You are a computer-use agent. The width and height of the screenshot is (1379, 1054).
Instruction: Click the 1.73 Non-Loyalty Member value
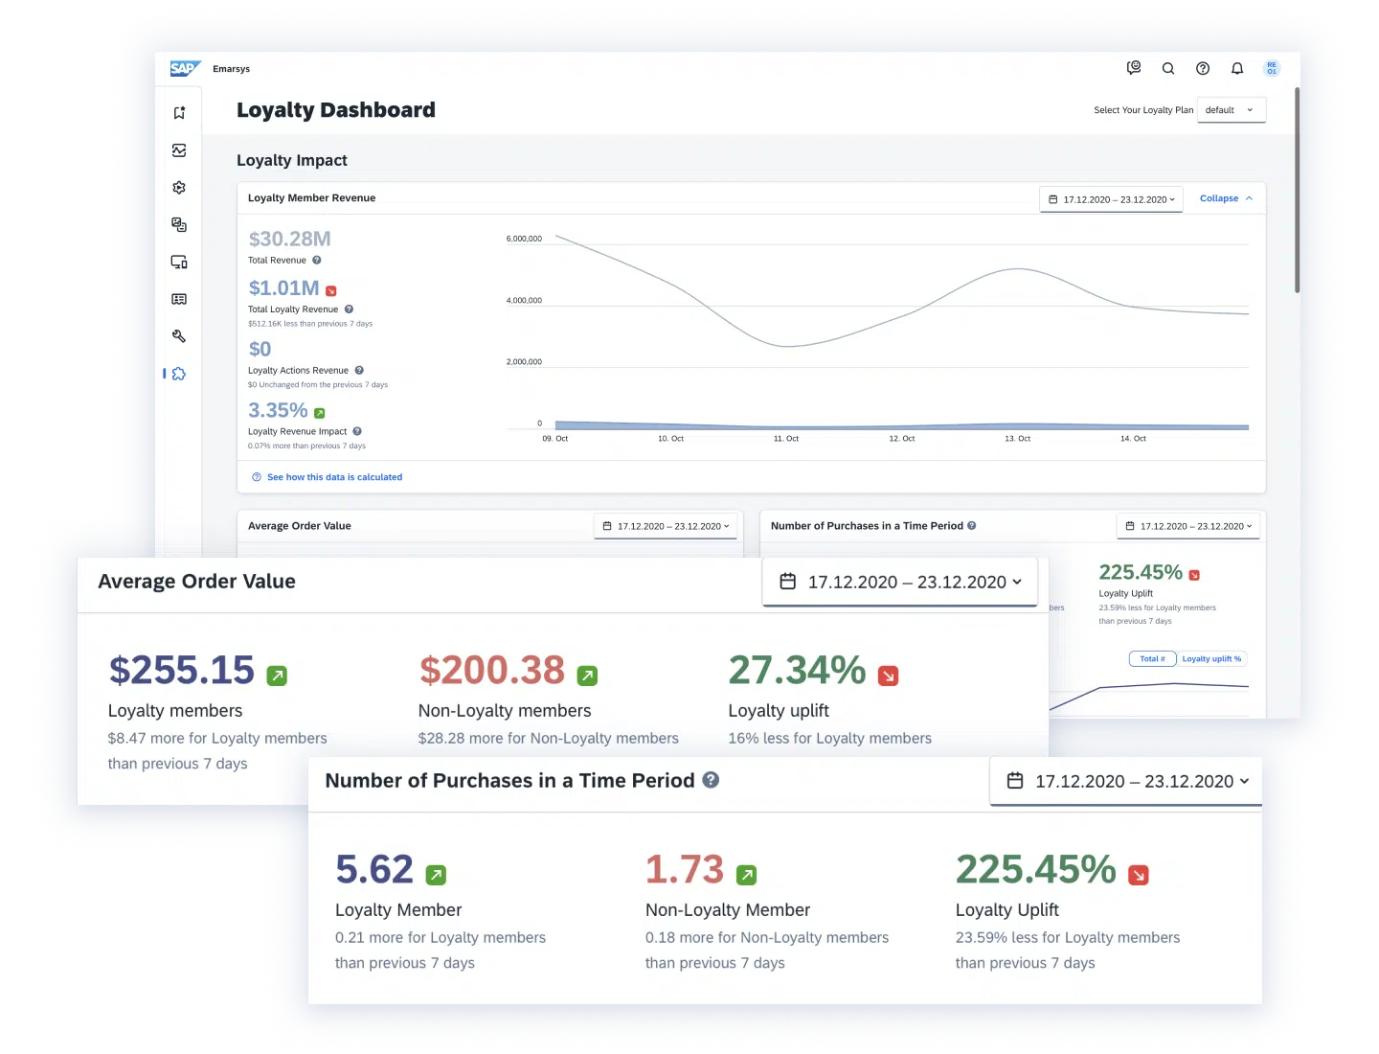[685, 869]
